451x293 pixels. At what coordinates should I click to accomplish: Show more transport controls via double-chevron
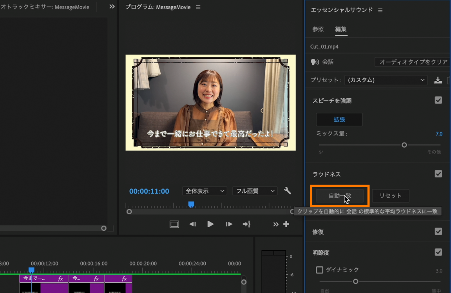[x=275, y=224]
